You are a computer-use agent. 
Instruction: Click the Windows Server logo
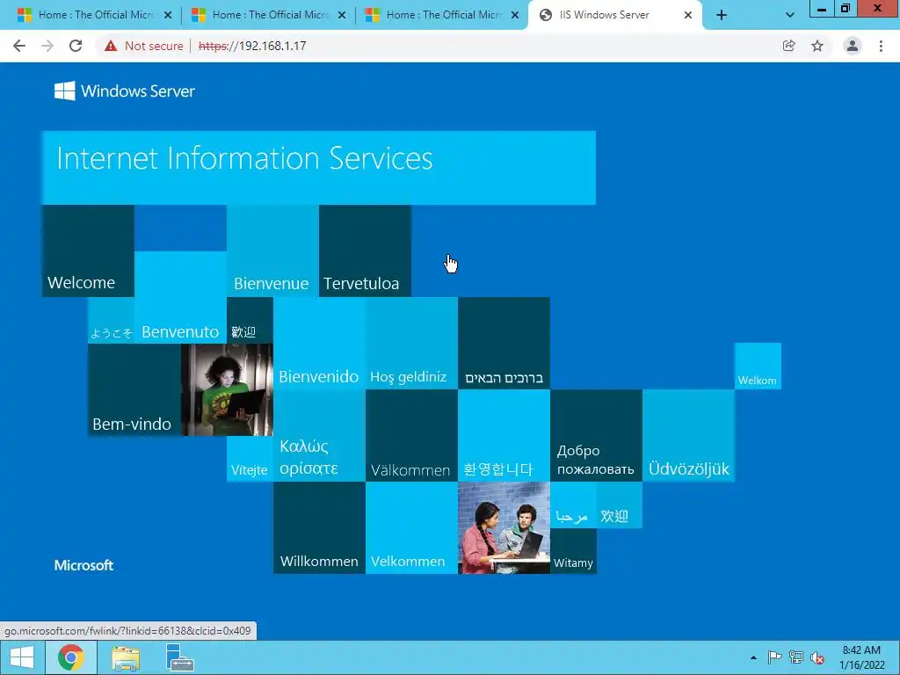tap(125, 91)
